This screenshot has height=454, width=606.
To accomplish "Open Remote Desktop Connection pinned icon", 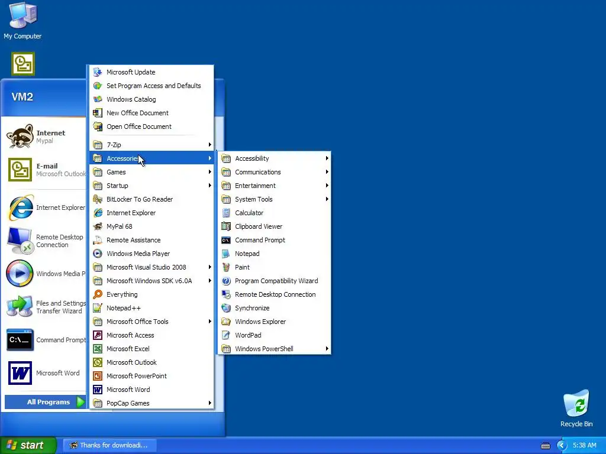I will pos(20,241).
